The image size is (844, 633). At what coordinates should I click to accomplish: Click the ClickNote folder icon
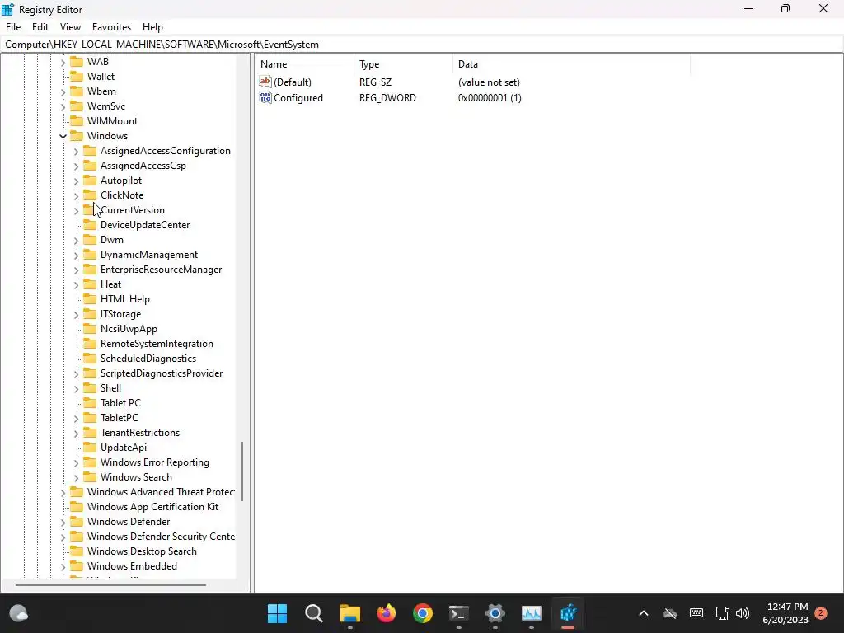90,195
